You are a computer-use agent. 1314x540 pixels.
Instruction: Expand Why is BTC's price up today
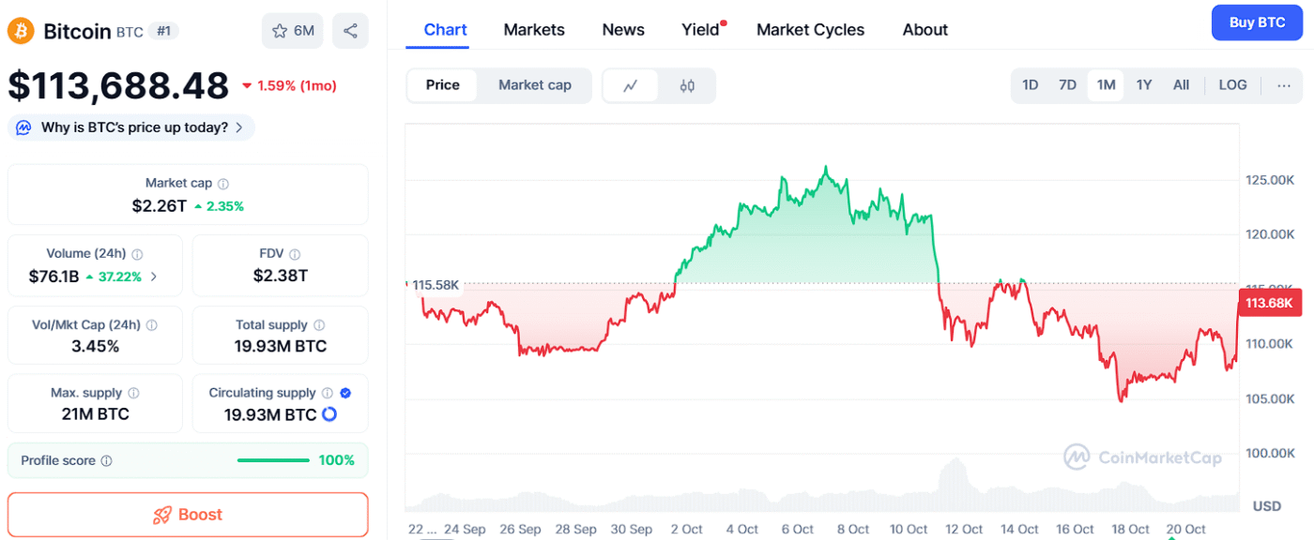point(131,127)
